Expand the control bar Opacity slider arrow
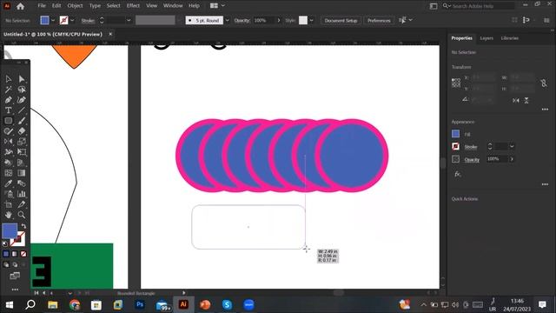Image resolution: width=556 pixels, height=313 pixels. pos(279,21)
